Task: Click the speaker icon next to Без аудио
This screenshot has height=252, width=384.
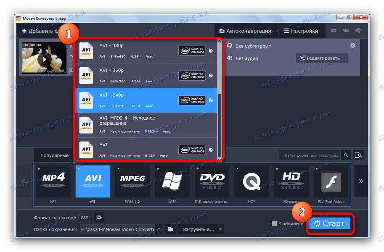Action: tap(230, 58)
